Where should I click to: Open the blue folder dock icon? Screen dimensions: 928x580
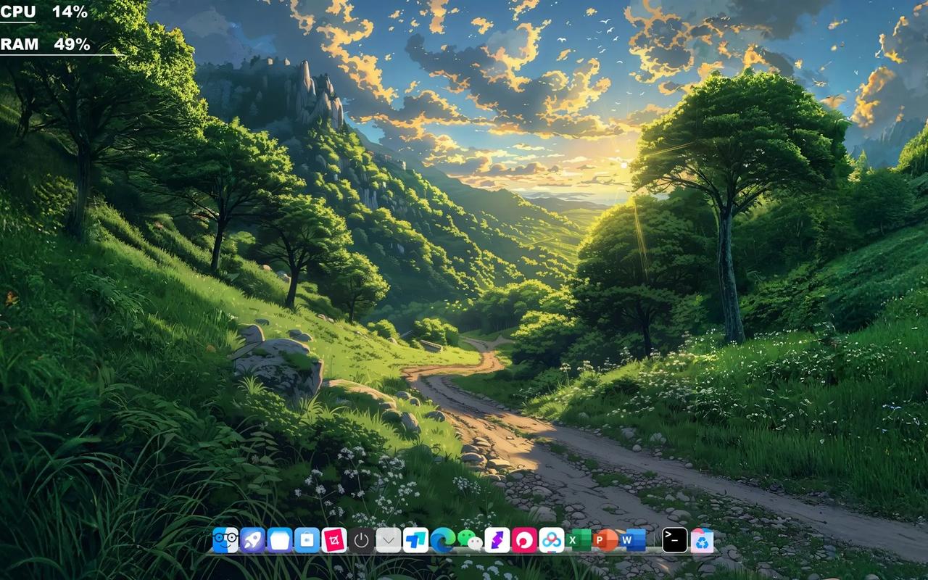pyautogui.click(x=280, y=540)
